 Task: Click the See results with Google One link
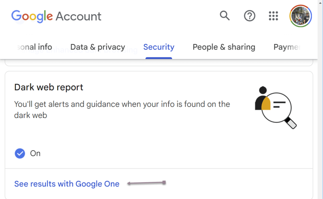[x=67, y=184]
